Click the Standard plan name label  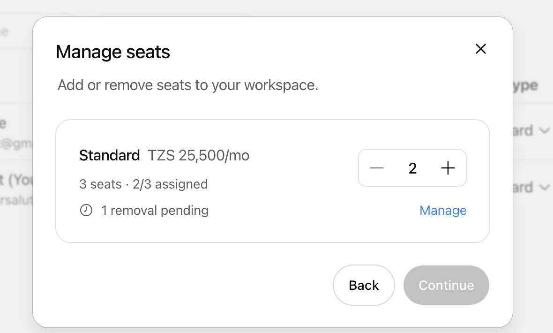(109, 155)
